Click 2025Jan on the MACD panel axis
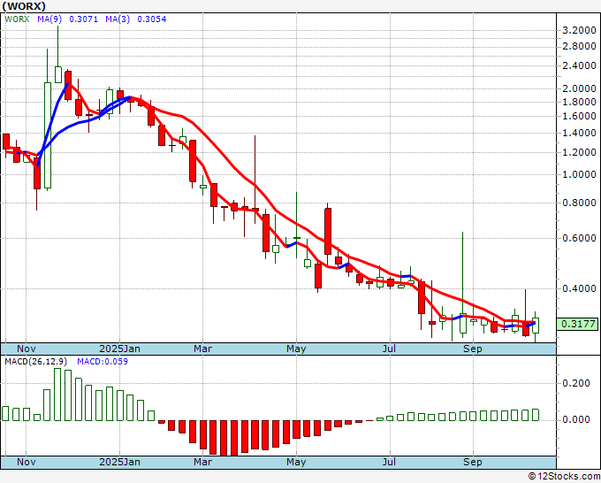 (x=119, y=462)
